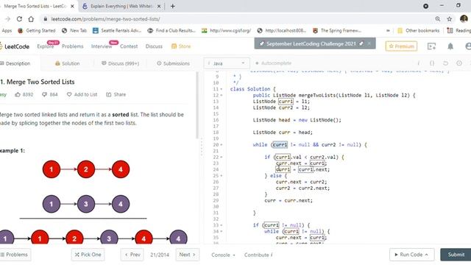Collapse code fold at line 25
The image size is (471, 265).
pos(222,176)
